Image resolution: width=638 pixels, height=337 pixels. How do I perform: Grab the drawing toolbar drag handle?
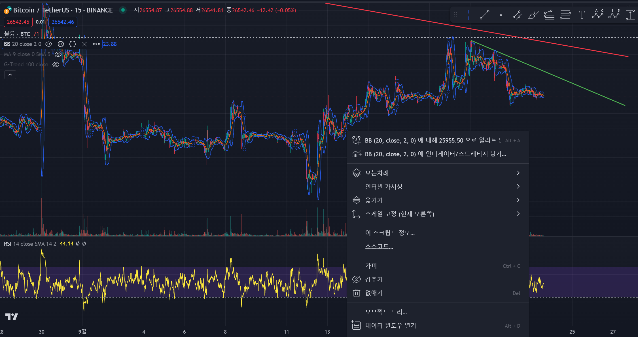click(455, 15)
